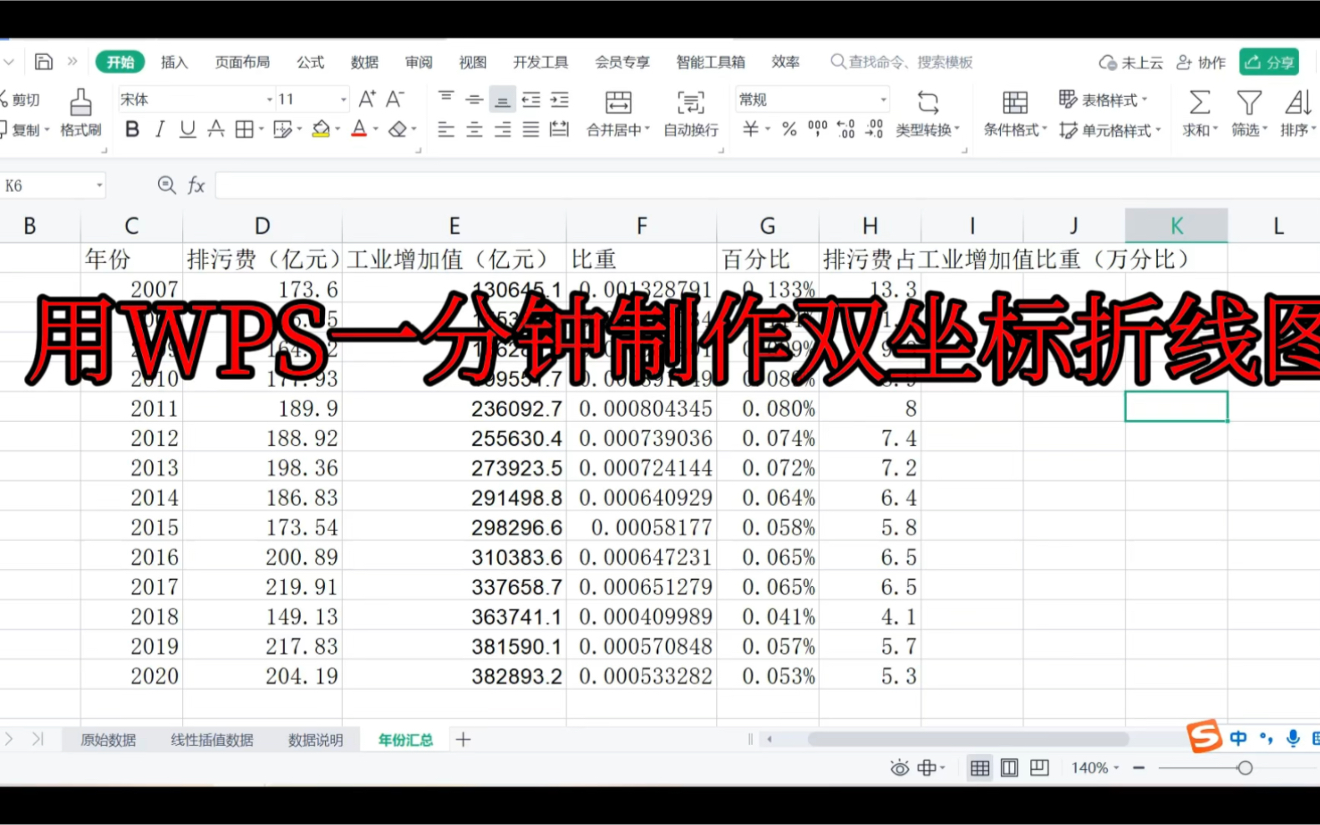Select the Format Painter (格式刷) tool
Screen dimensions: 1320x825
pos(81,114)
